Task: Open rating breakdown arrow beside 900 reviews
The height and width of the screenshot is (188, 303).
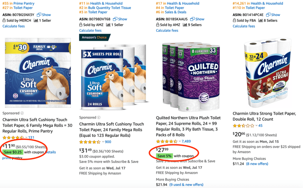Action: [x=103, y=142]
